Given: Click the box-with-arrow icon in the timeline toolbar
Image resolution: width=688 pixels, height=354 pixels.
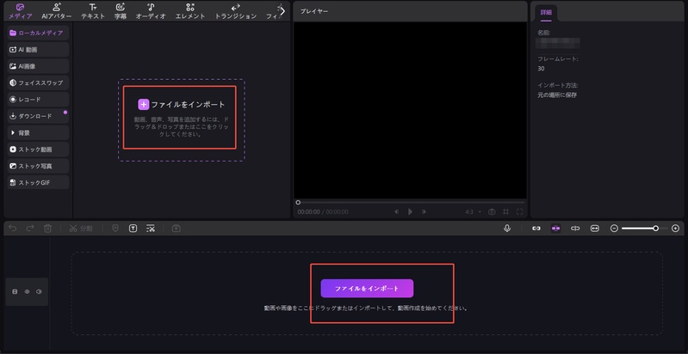Looking at the screenshot, I should tap(176, 229).
